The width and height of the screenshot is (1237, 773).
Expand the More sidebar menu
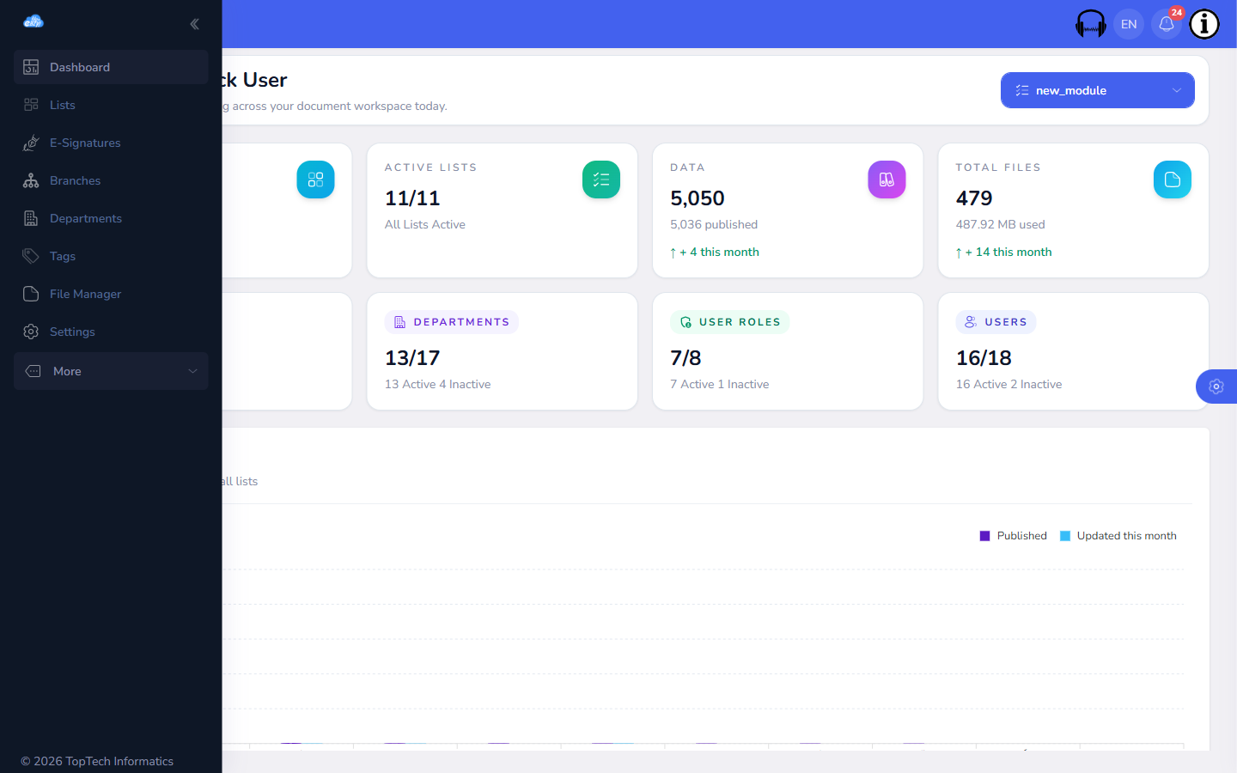point(111,371)
